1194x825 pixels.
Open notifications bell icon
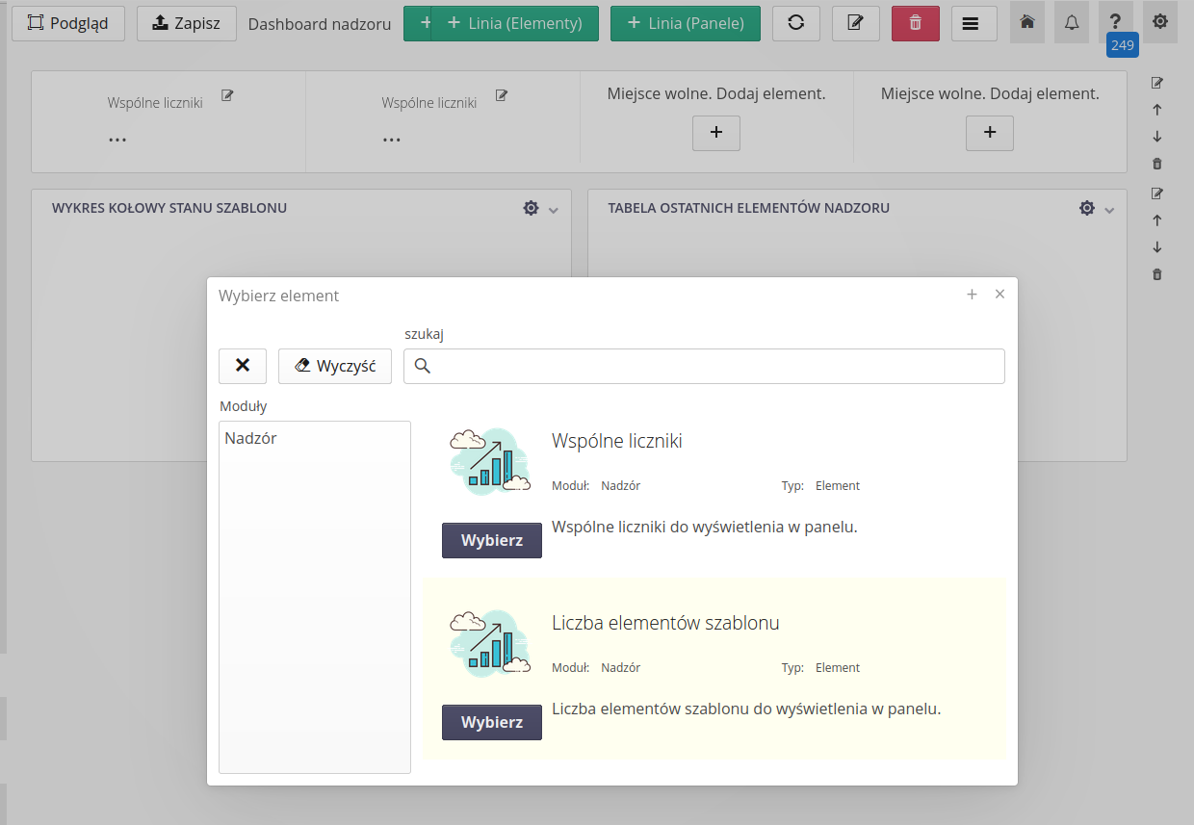(1071, 22)
